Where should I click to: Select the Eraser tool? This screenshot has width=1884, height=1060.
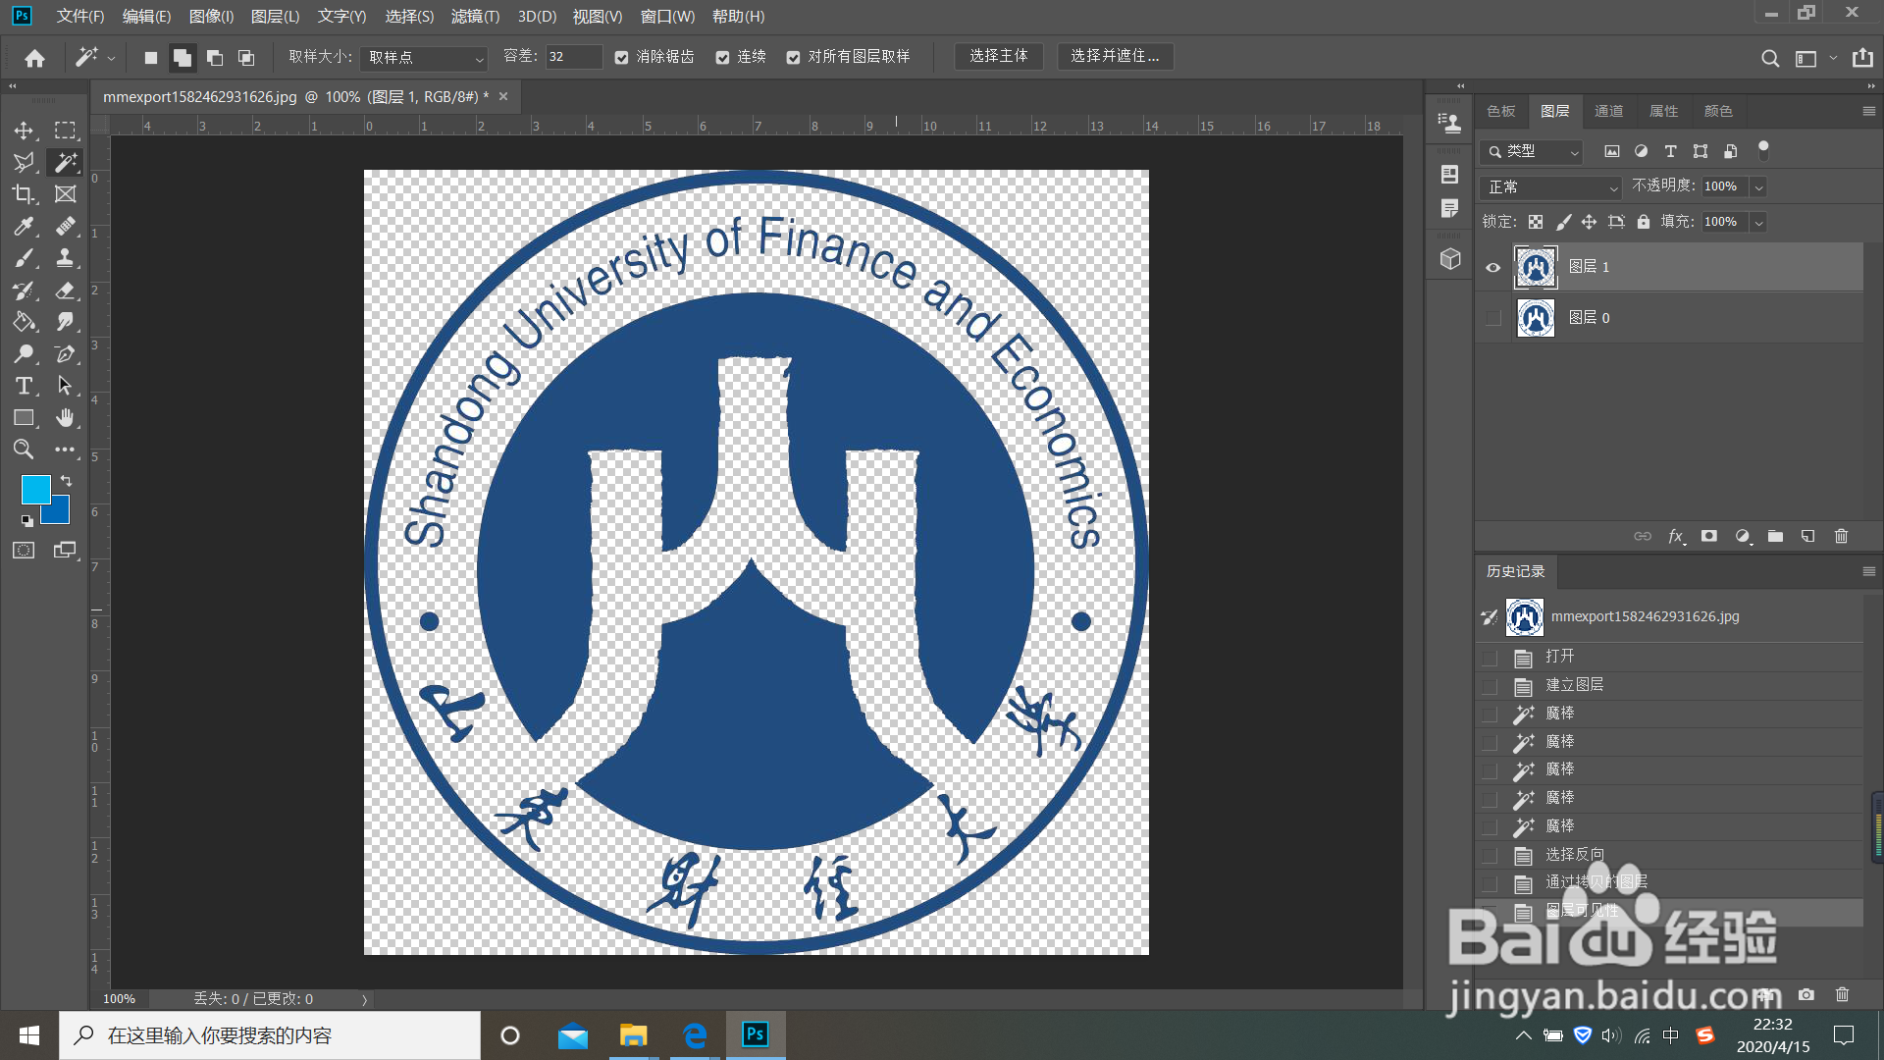pos(65,291)
